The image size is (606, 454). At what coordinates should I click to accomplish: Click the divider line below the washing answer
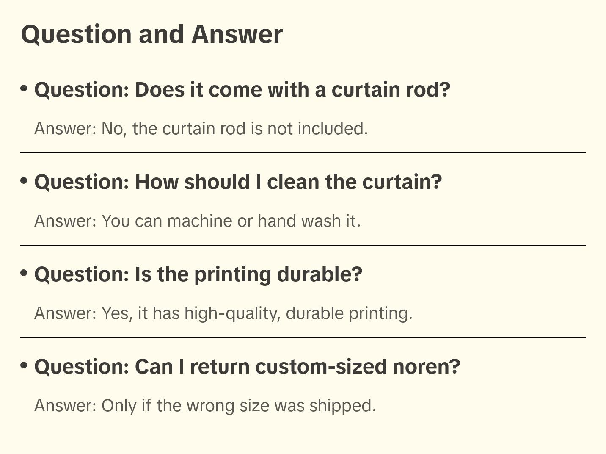coord(303,245)
